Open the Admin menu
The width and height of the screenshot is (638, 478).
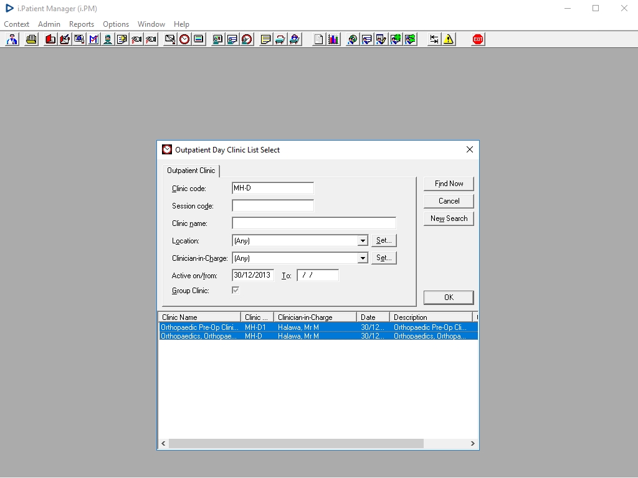point(49,24)
